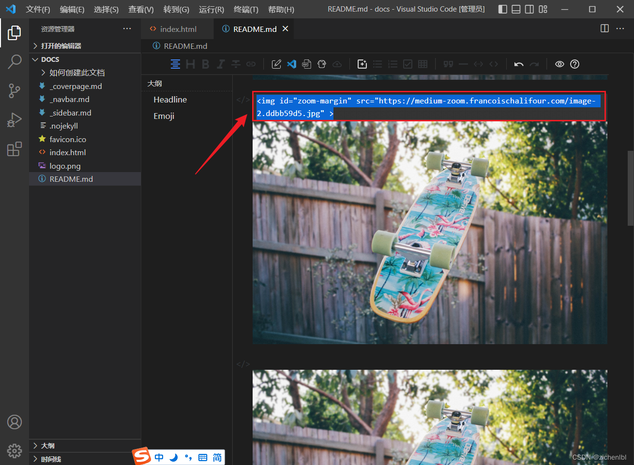Export to PDF icon in toolbar
This screenshot has width=634, height=465.
point(306,64)
